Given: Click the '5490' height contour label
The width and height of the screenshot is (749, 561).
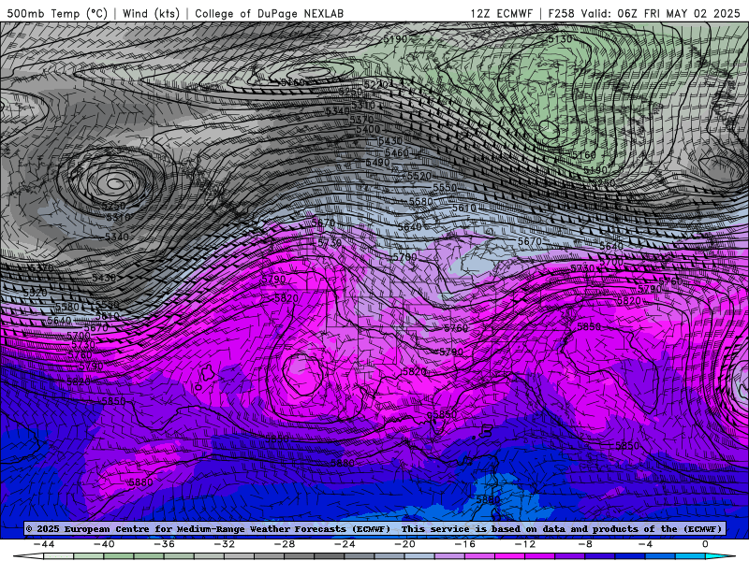Looking at the screenshot, I should click(x=378, y=163).
